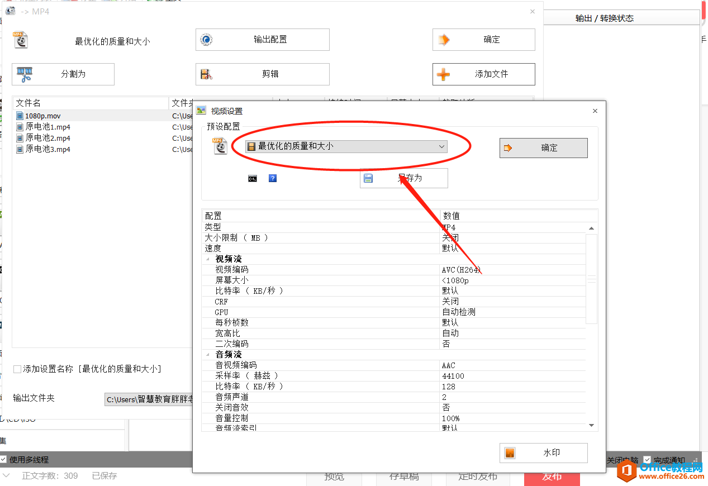Click the -> MP4 window title icon
This screenshot has height=486, width=708.
pos(10,11)
